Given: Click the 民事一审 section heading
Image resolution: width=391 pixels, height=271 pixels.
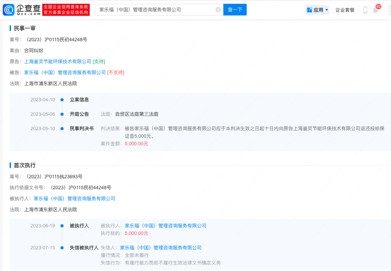Looking at the screenshot, I should (25, 28).
